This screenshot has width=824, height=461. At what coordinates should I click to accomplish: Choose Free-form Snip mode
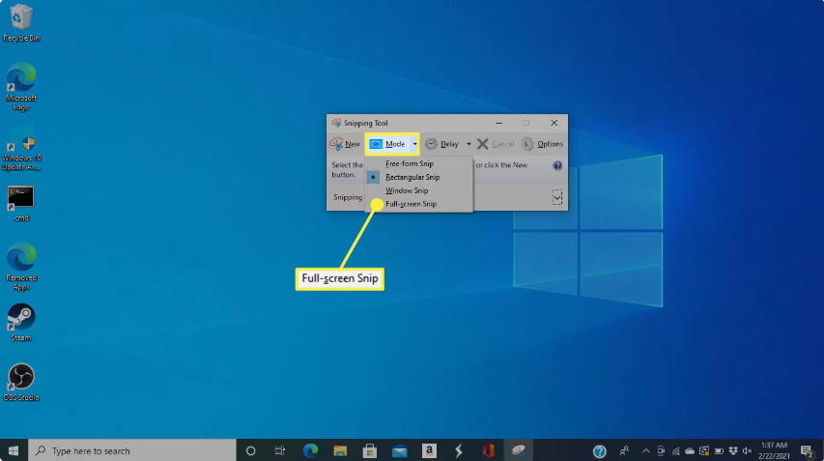(x=410, y=163)
